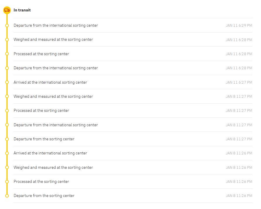This screenshot has height=209, width=261.
Task: Select the "In transit" status heading
Action: point(22,10)
